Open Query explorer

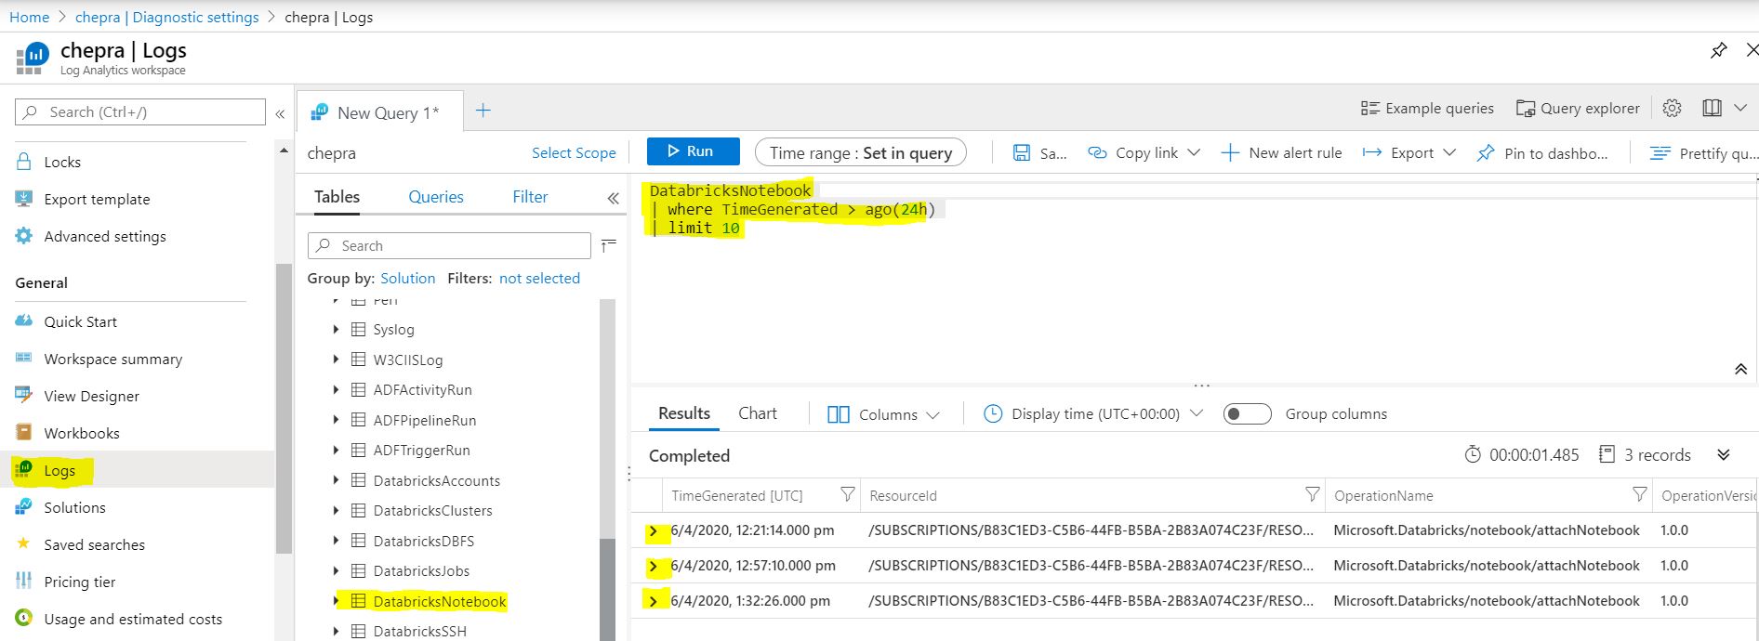click(1578, 109)
